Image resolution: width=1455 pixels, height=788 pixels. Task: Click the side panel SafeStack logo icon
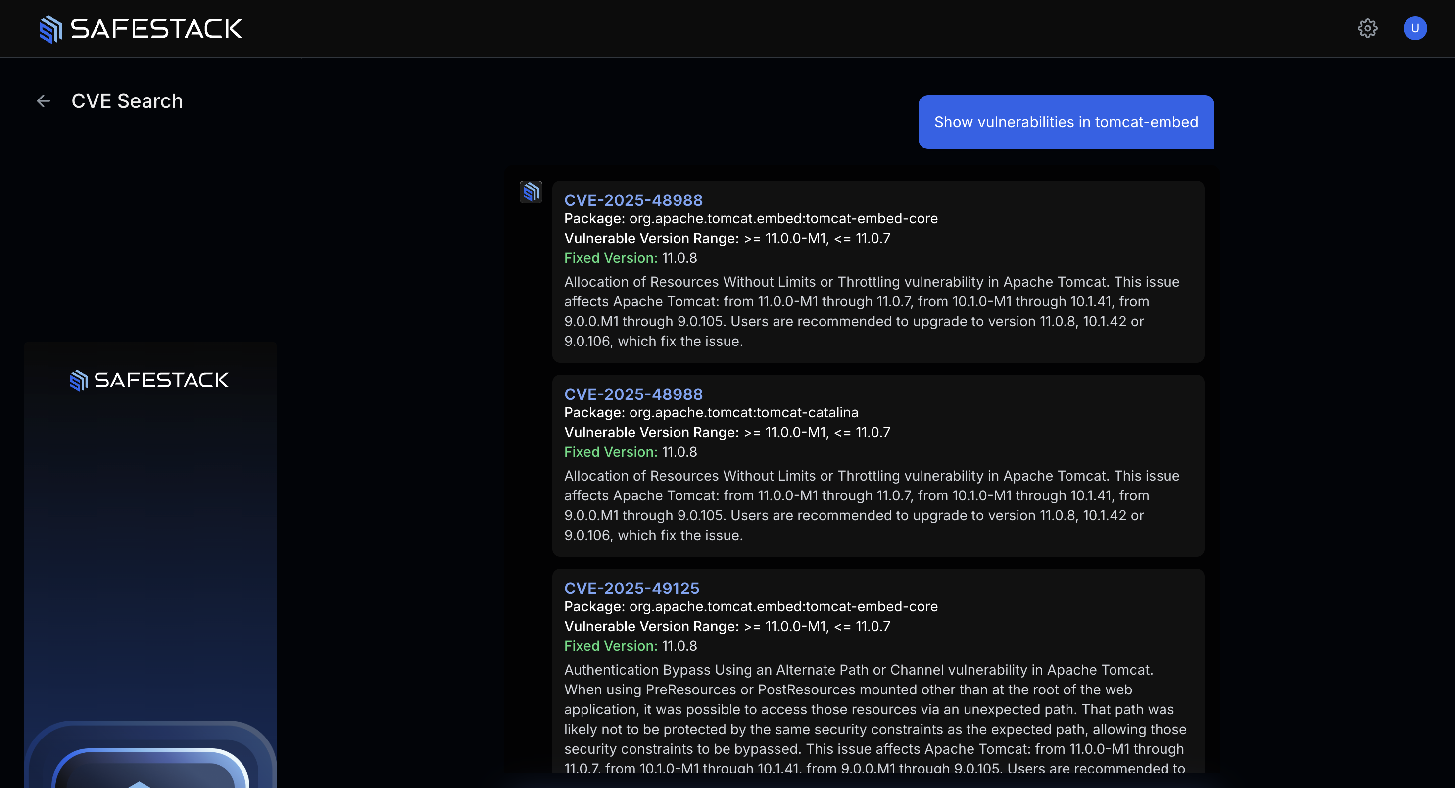pyautogui.click(x=79, y=380)
